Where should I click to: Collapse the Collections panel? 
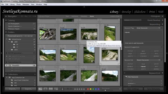[x=6, y=74]
